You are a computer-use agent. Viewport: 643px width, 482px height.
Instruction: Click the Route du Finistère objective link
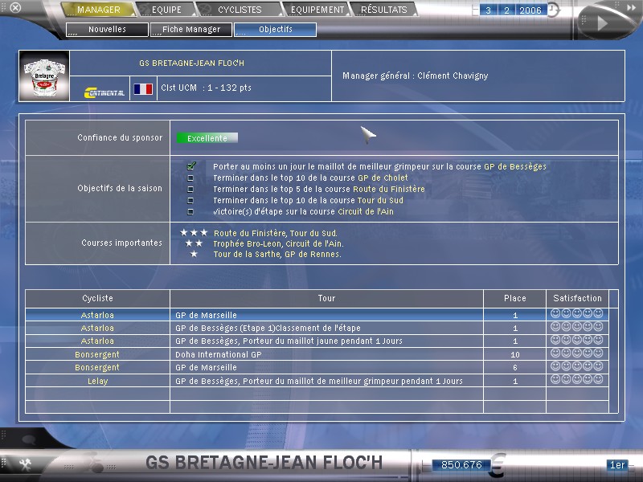pyautogui.click(x=389, y=189)
